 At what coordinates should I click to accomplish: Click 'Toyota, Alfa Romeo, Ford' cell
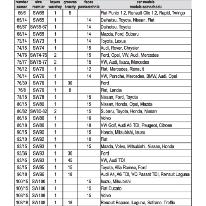pyautogui.click(x=146, y=168)
